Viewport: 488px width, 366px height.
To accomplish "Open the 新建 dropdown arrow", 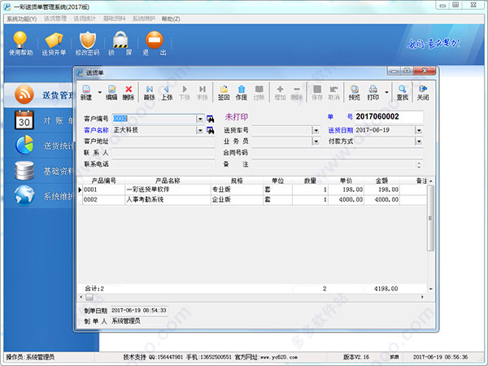I will pyautogui.click(x=100, y=93).
